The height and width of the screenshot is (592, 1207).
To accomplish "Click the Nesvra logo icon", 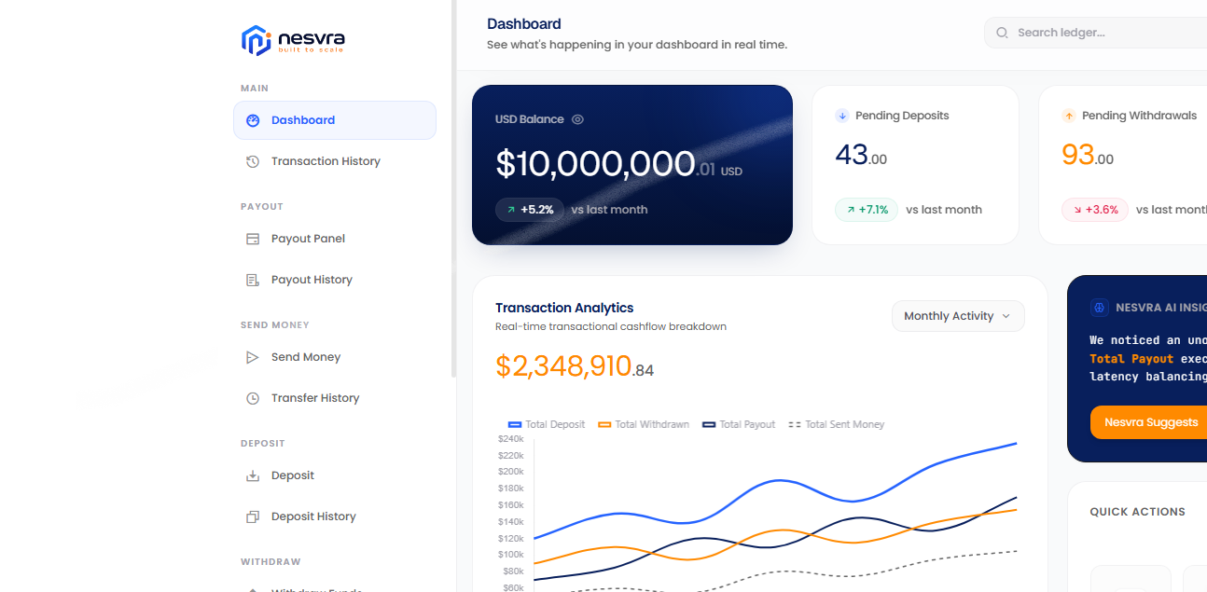I will (256, 40).
